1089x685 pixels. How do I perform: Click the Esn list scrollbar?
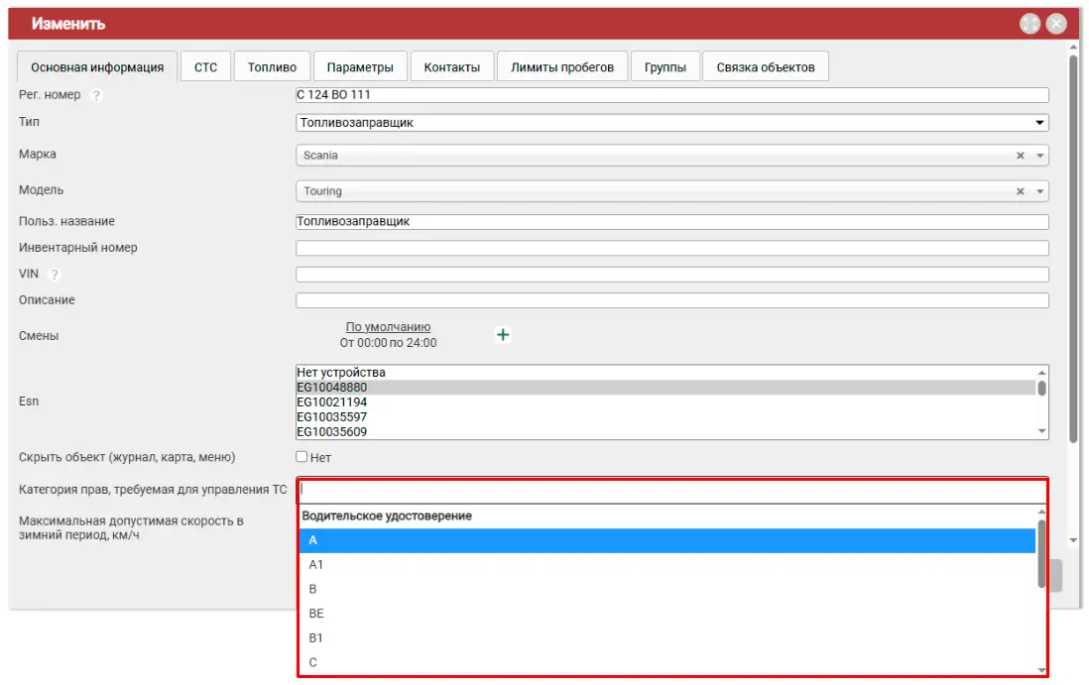coord(1041,388)
